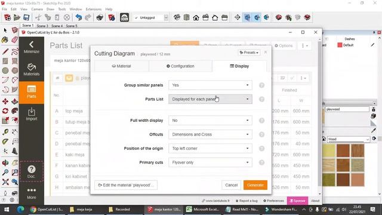
Task: Minimize the OpenCutList sidebar
Action: [32, 47]
